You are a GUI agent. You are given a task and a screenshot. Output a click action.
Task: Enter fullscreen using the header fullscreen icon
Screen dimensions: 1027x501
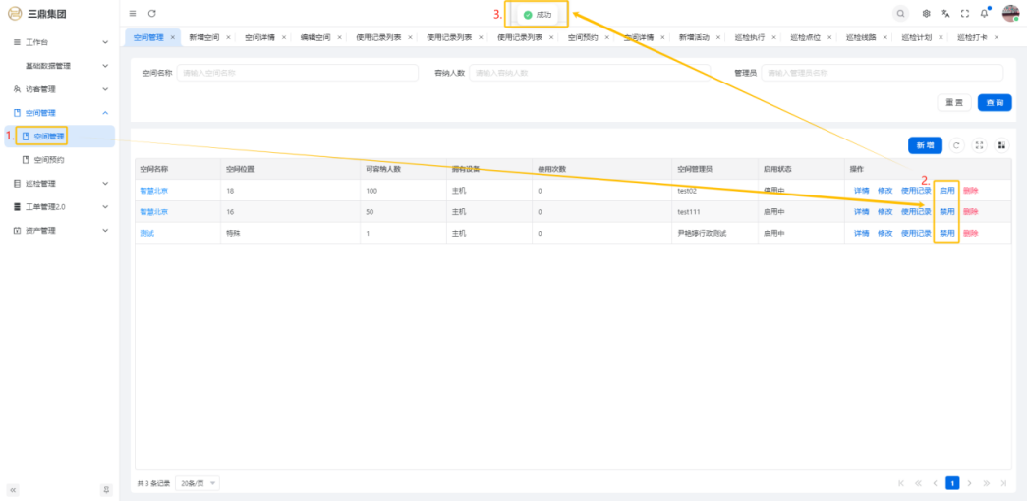(x=964, y=14)
